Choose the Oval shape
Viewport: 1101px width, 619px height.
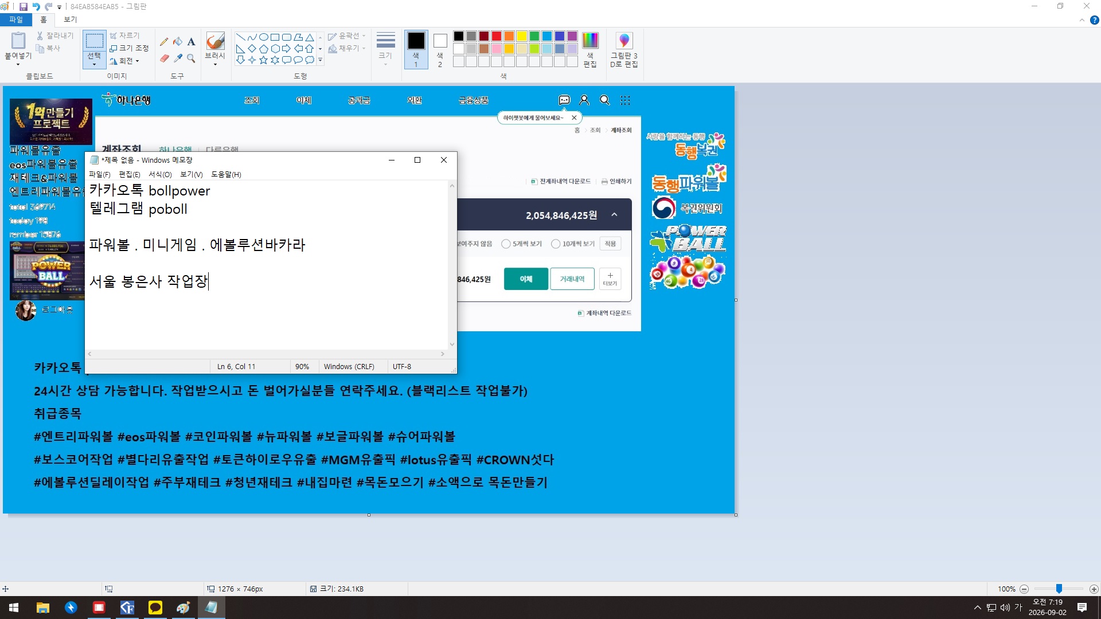click(264, 37)
